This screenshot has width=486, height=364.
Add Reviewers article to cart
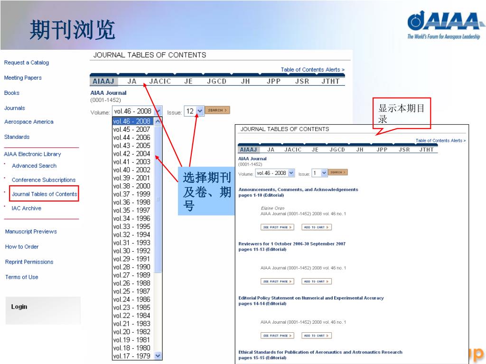(317, 282)
